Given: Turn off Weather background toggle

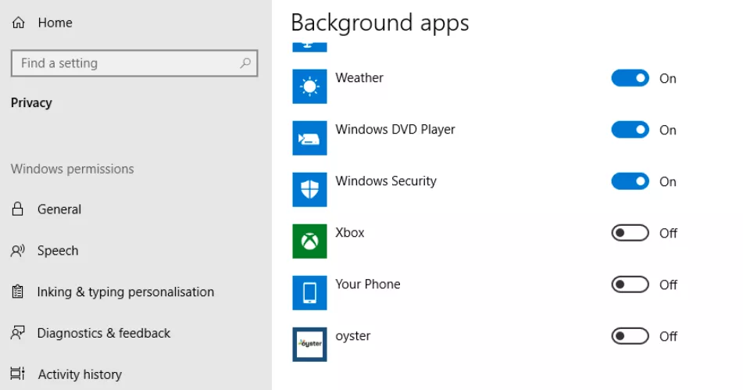Looking at the screenshot, I should 630,78.
